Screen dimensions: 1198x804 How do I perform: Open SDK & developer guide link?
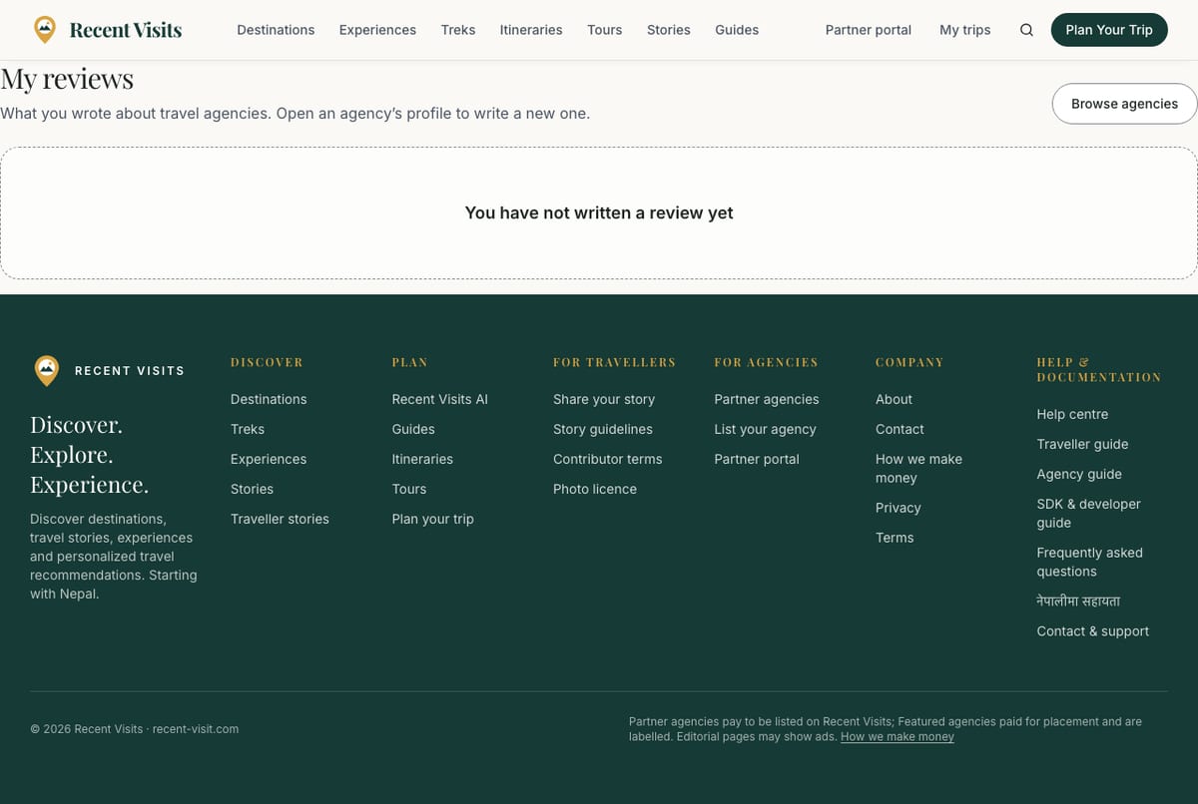coord(1088,513)
